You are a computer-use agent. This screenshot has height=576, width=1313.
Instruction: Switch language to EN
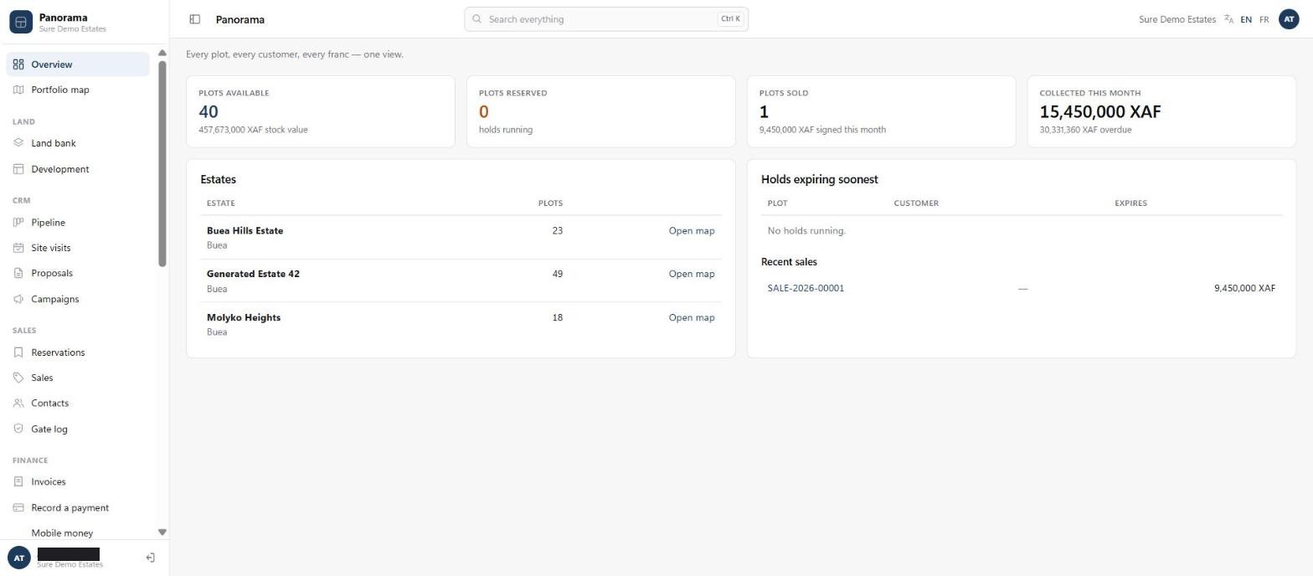[1246, 19]
